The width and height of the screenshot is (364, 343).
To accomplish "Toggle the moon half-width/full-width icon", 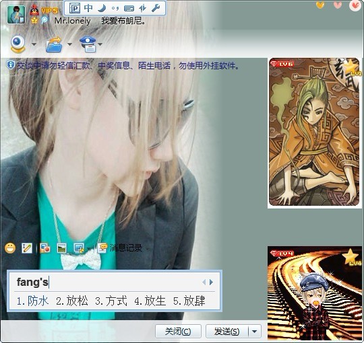I will tap(102, 8).
